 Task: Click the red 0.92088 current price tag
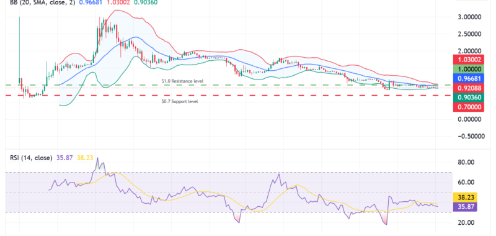(x=469, y=88)
